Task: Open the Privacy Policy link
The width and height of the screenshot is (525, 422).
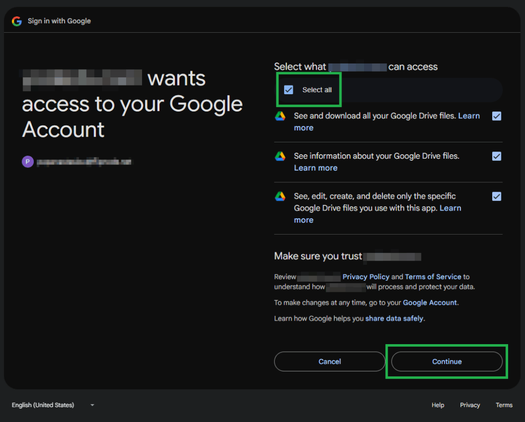Action: (x=366, y=277)
